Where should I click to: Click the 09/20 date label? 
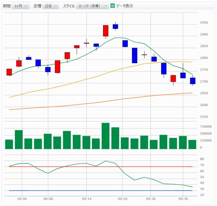pos(123,199)
